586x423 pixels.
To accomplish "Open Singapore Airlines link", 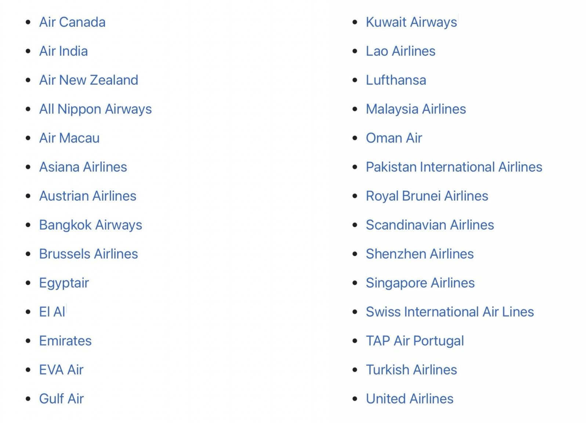I will [x=420, y=283].
